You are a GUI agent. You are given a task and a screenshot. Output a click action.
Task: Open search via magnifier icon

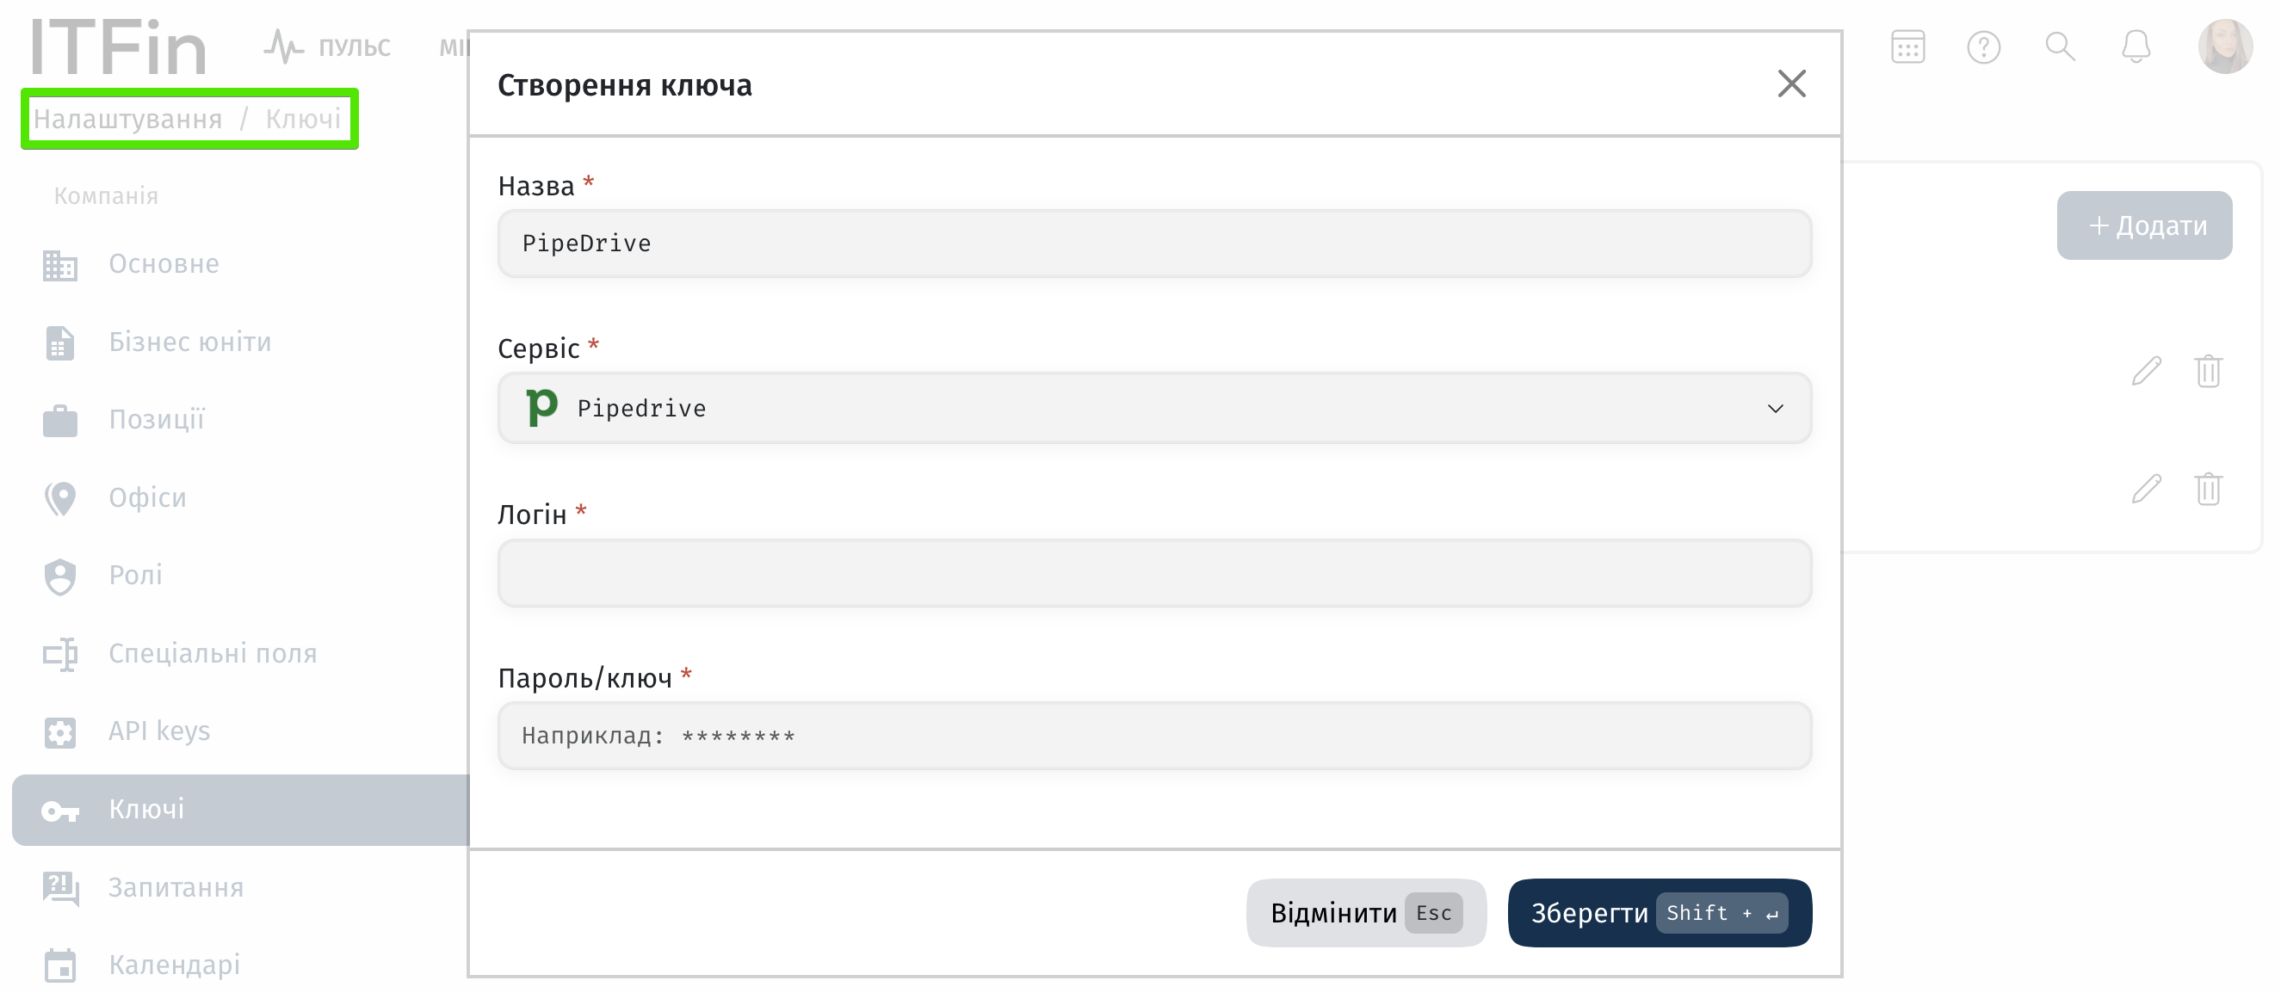[2060, 47]
